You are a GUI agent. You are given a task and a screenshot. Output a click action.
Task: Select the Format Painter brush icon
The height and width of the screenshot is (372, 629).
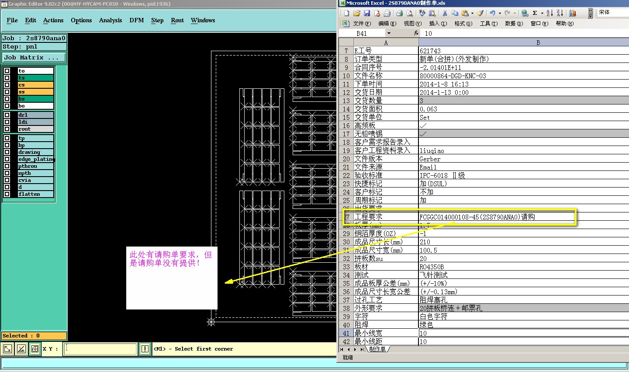tap(480, 13)
